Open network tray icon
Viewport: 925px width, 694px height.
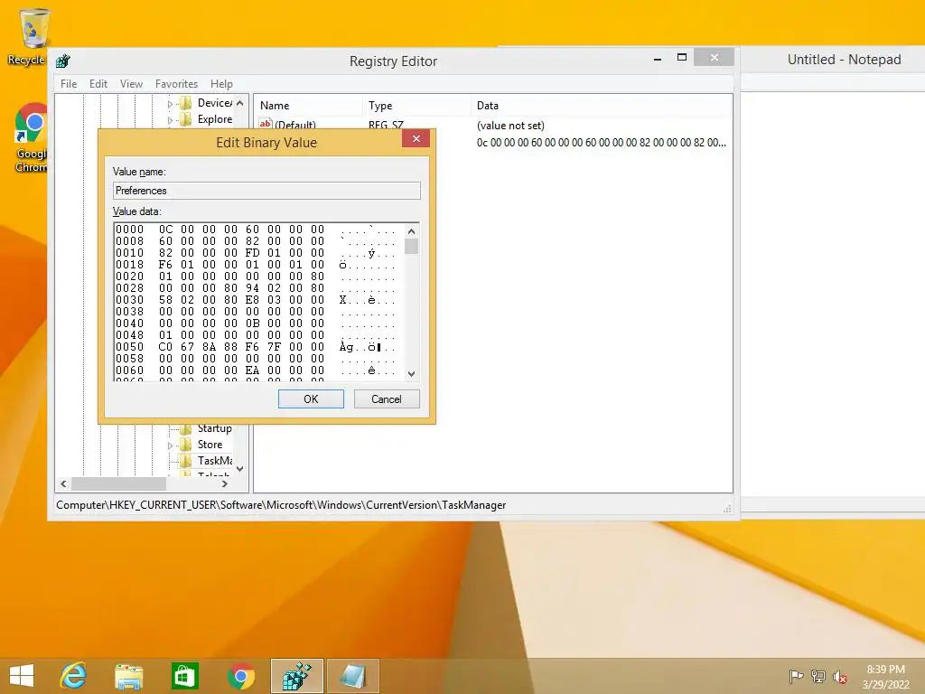pos(818,676)
